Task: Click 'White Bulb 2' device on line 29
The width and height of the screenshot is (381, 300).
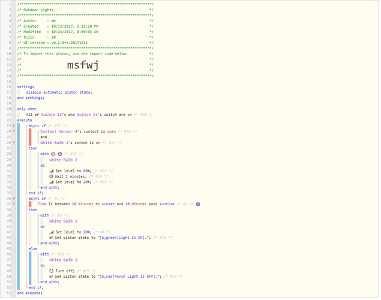Action: click(x=63, y=160)
